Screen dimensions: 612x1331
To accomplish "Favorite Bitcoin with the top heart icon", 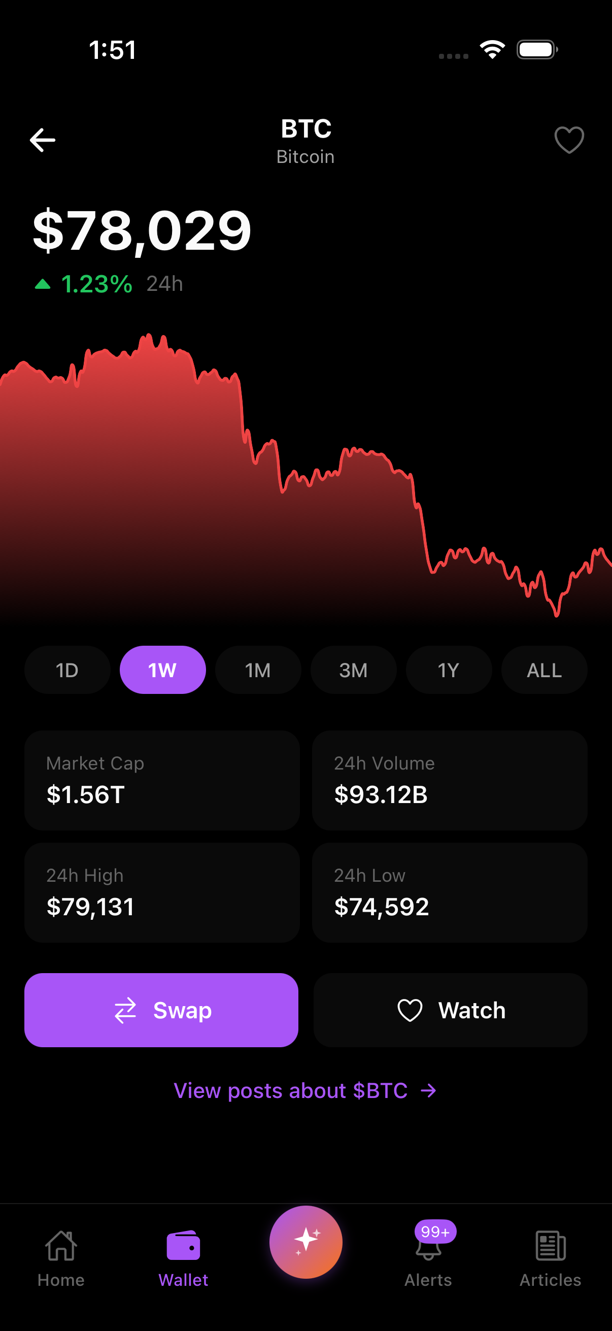I will (x=569, y=140).
